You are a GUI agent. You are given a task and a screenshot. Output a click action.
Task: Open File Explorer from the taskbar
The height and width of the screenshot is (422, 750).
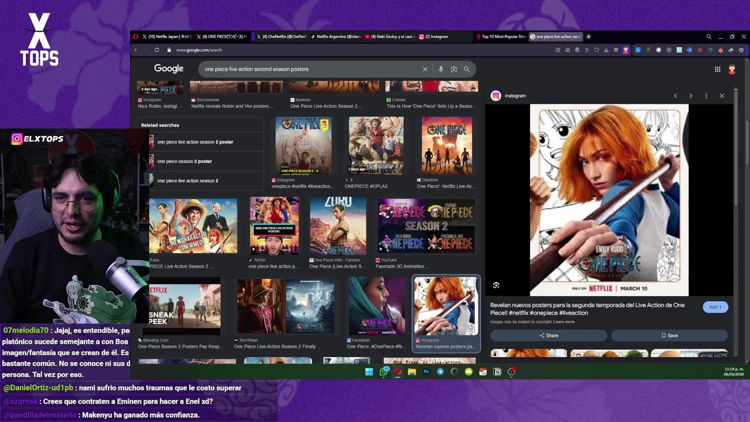coord(412,372)
